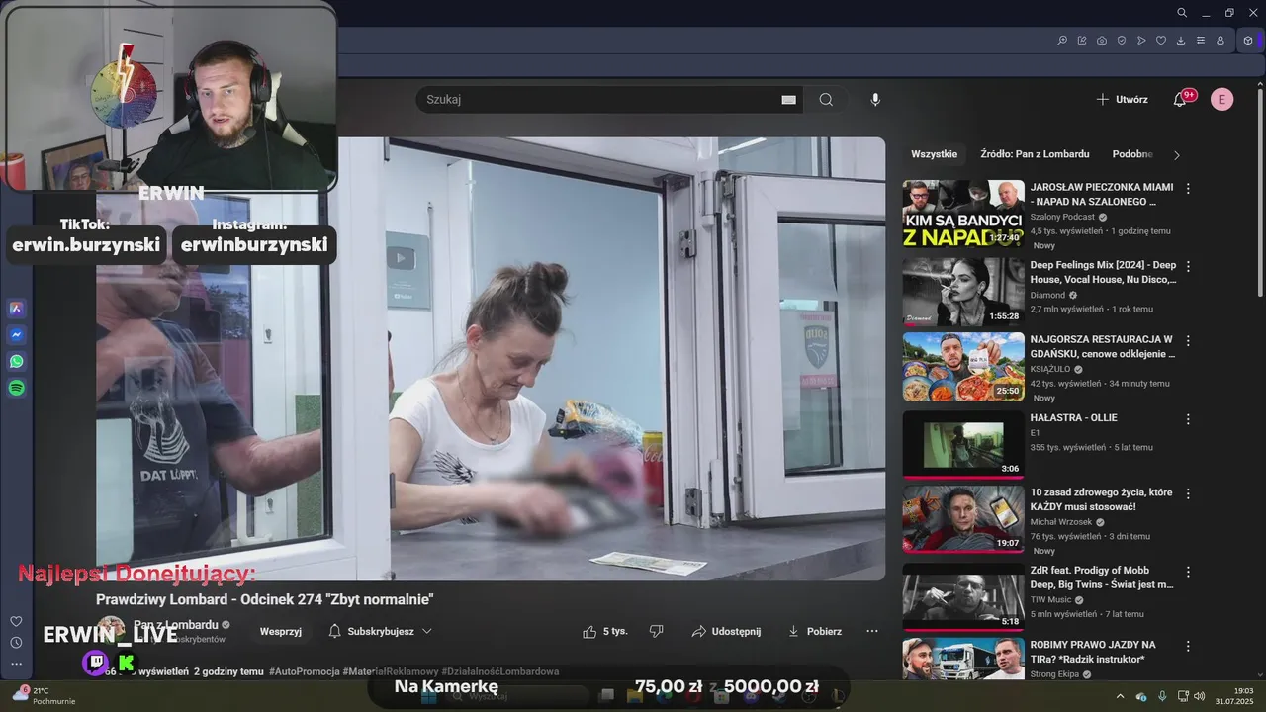Image resolution: width=1266 pixels, height=712 pixels.
Task: Open Easy Setup sliders icon
Action: [1201, 41]
